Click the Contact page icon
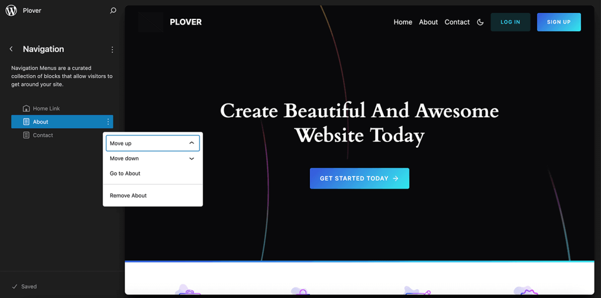 coord(26,136)
